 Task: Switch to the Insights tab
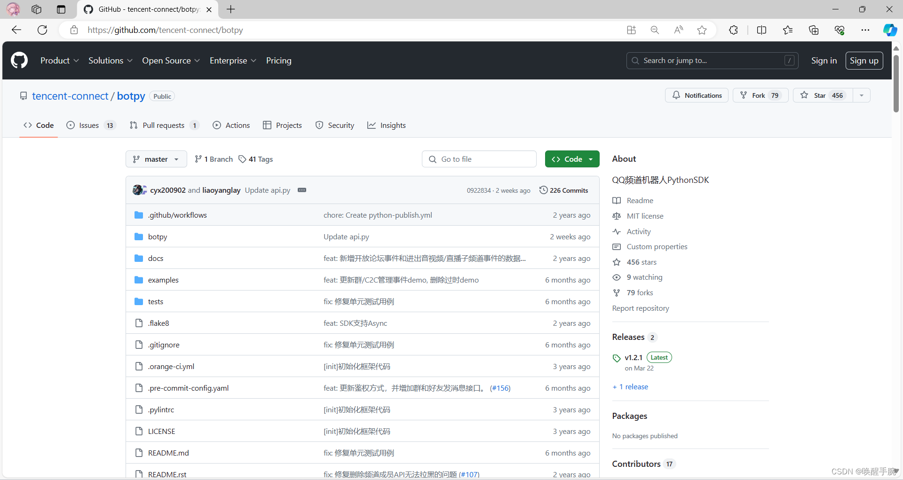coord(387,125)
